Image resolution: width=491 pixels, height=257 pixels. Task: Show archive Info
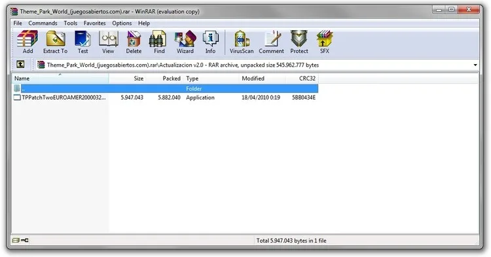(210, 43)
